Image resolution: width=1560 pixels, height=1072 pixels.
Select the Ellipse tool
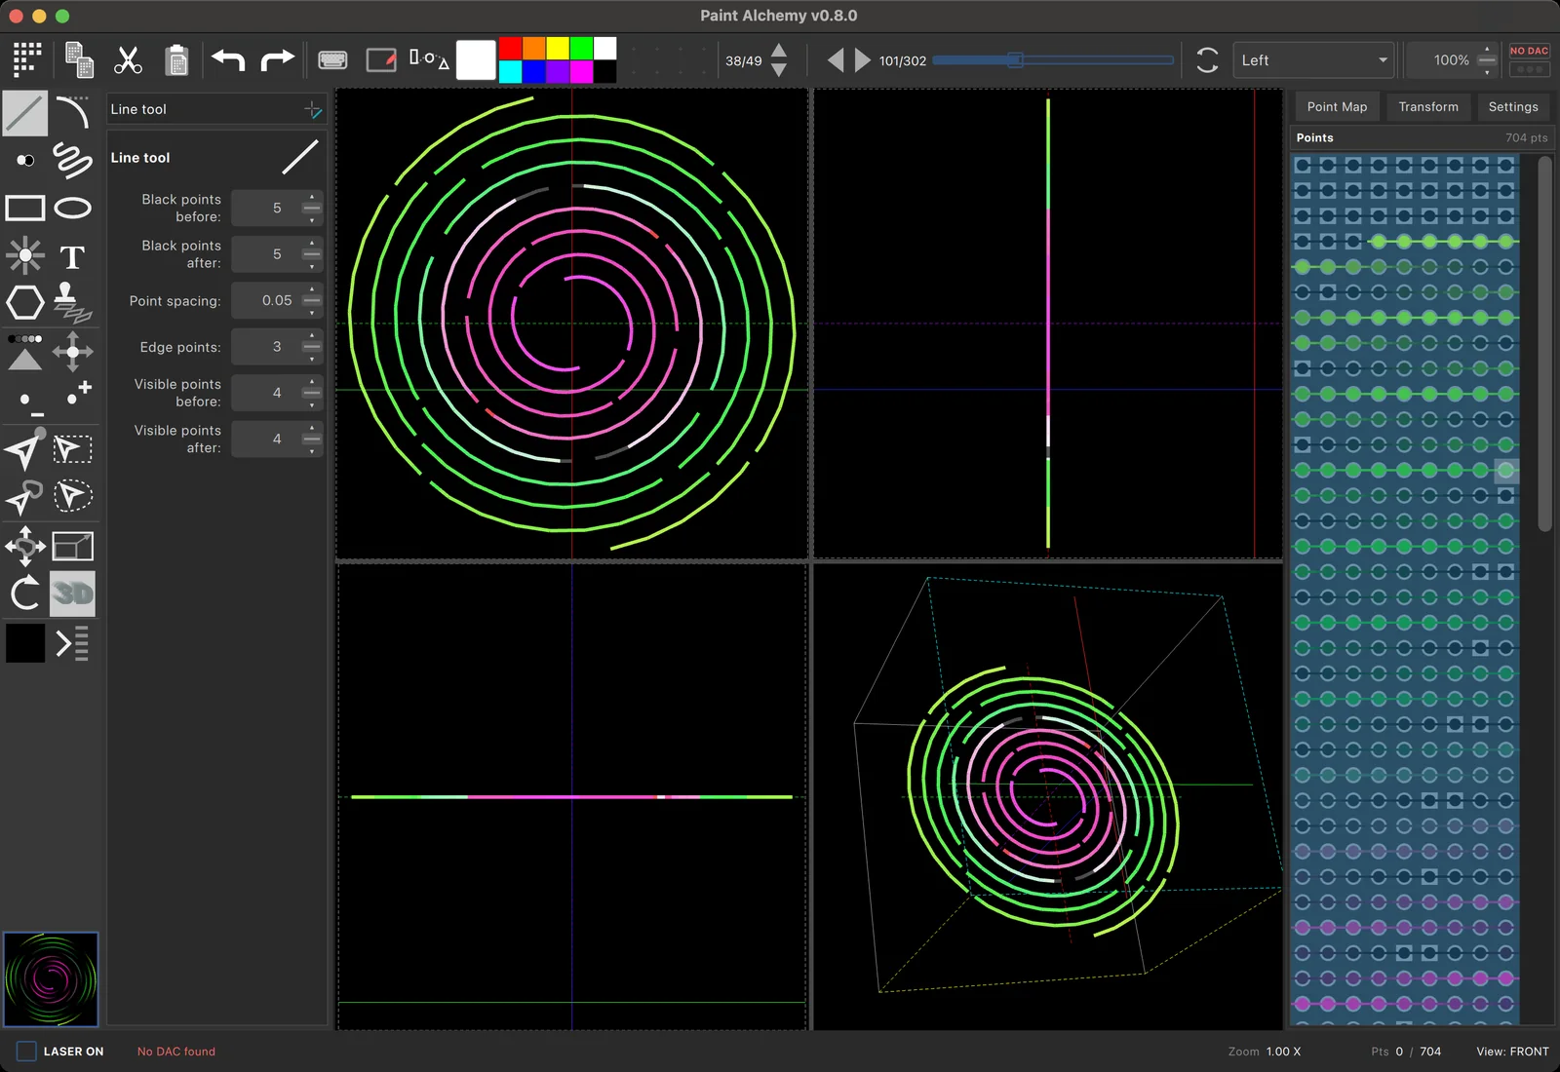(72, 208)
